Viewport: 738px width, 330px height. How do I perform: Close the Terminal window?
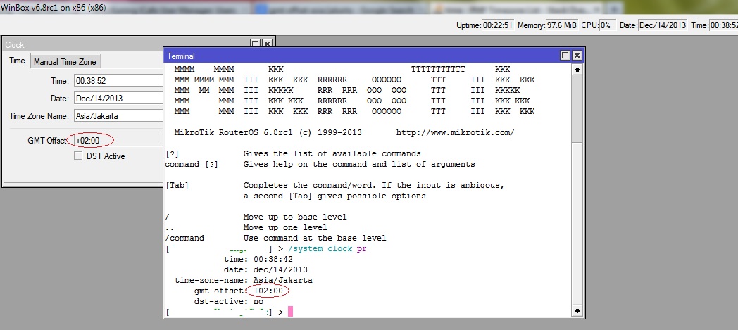[577, 56]
